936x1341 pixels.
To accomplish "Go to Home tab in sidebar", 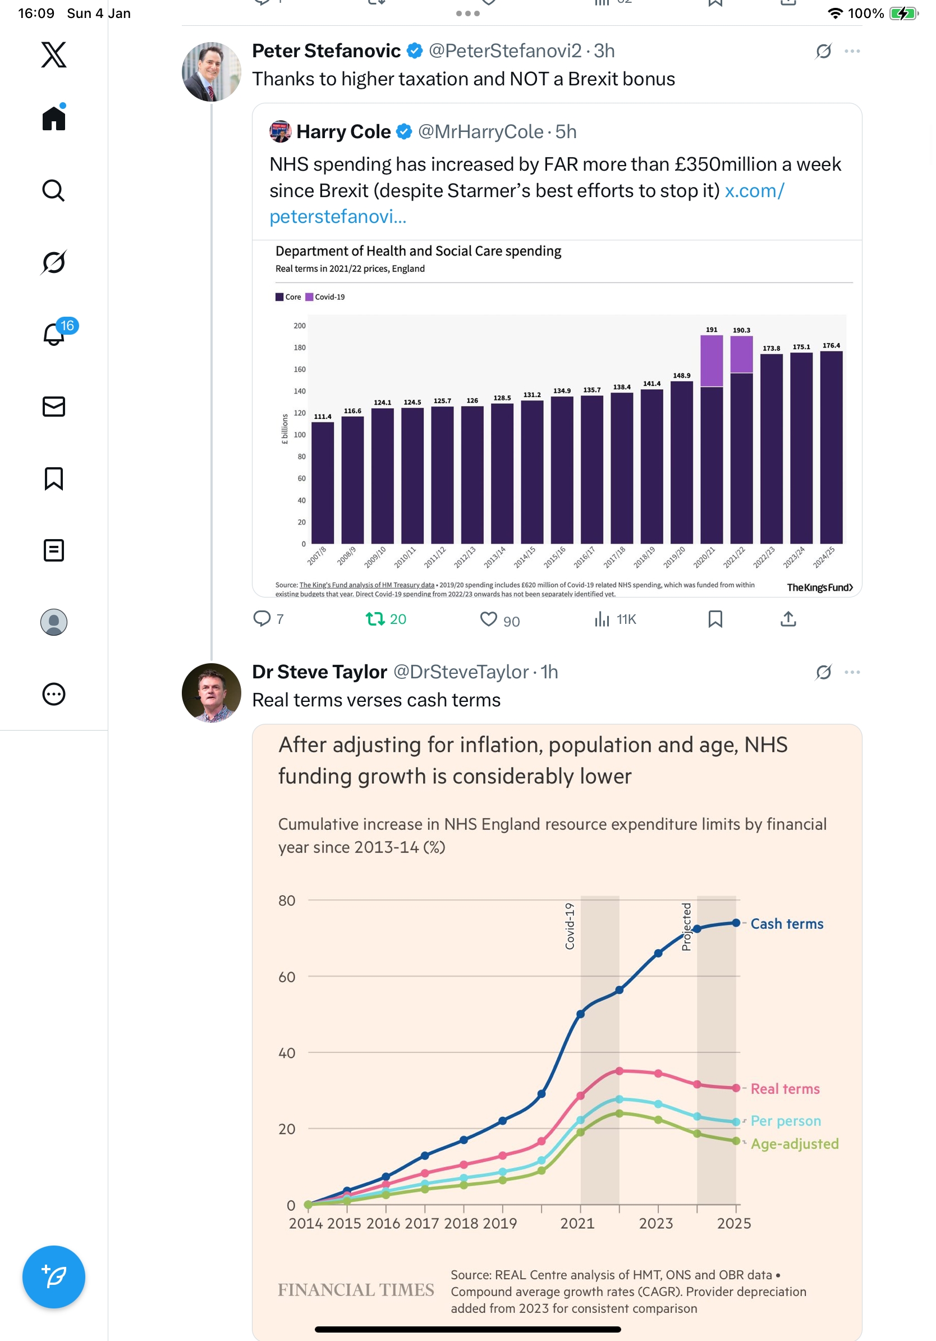I will tap(54, 118).
